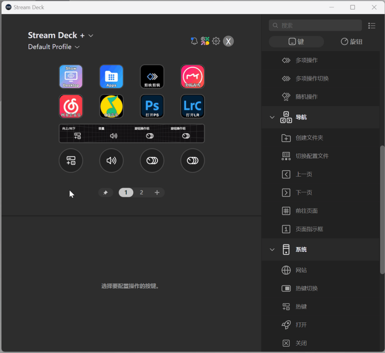Screen dimensions: 385x353
Task: Toggle the rightmost dial stack knob
Action: [192, 161]
